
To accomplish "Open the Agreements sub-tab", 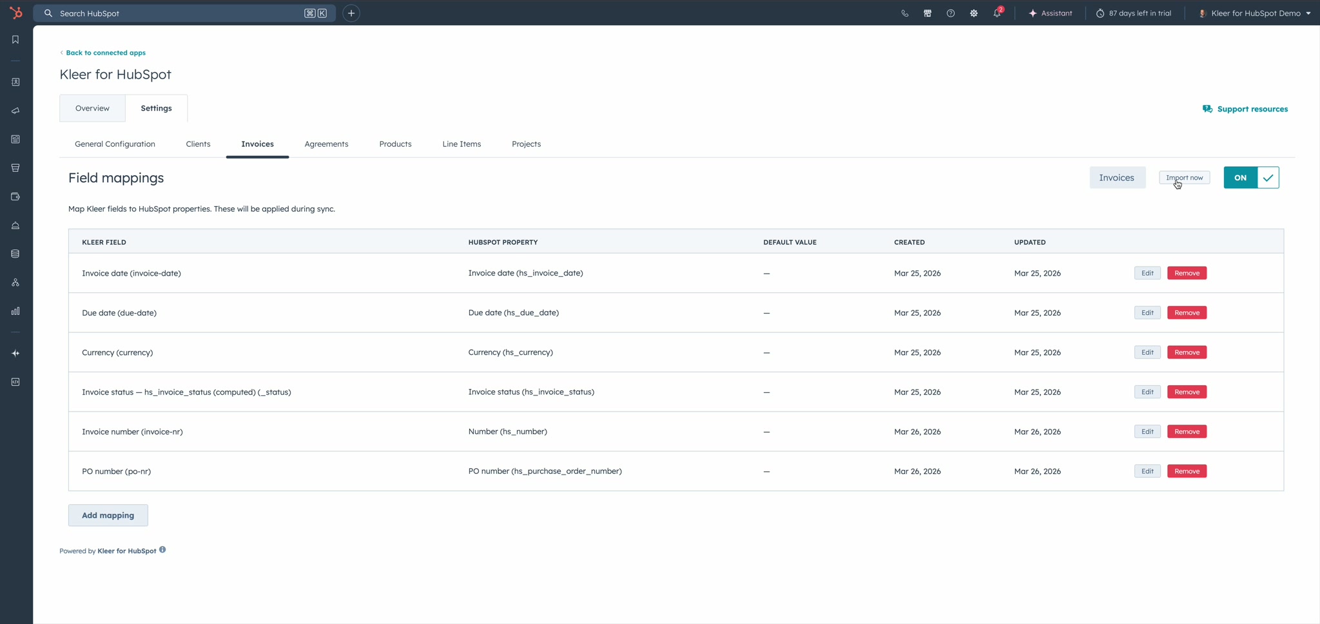I will pos(326,144).
